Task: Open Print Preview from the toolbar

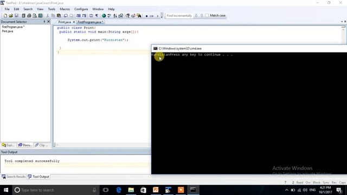Action: 35,16
